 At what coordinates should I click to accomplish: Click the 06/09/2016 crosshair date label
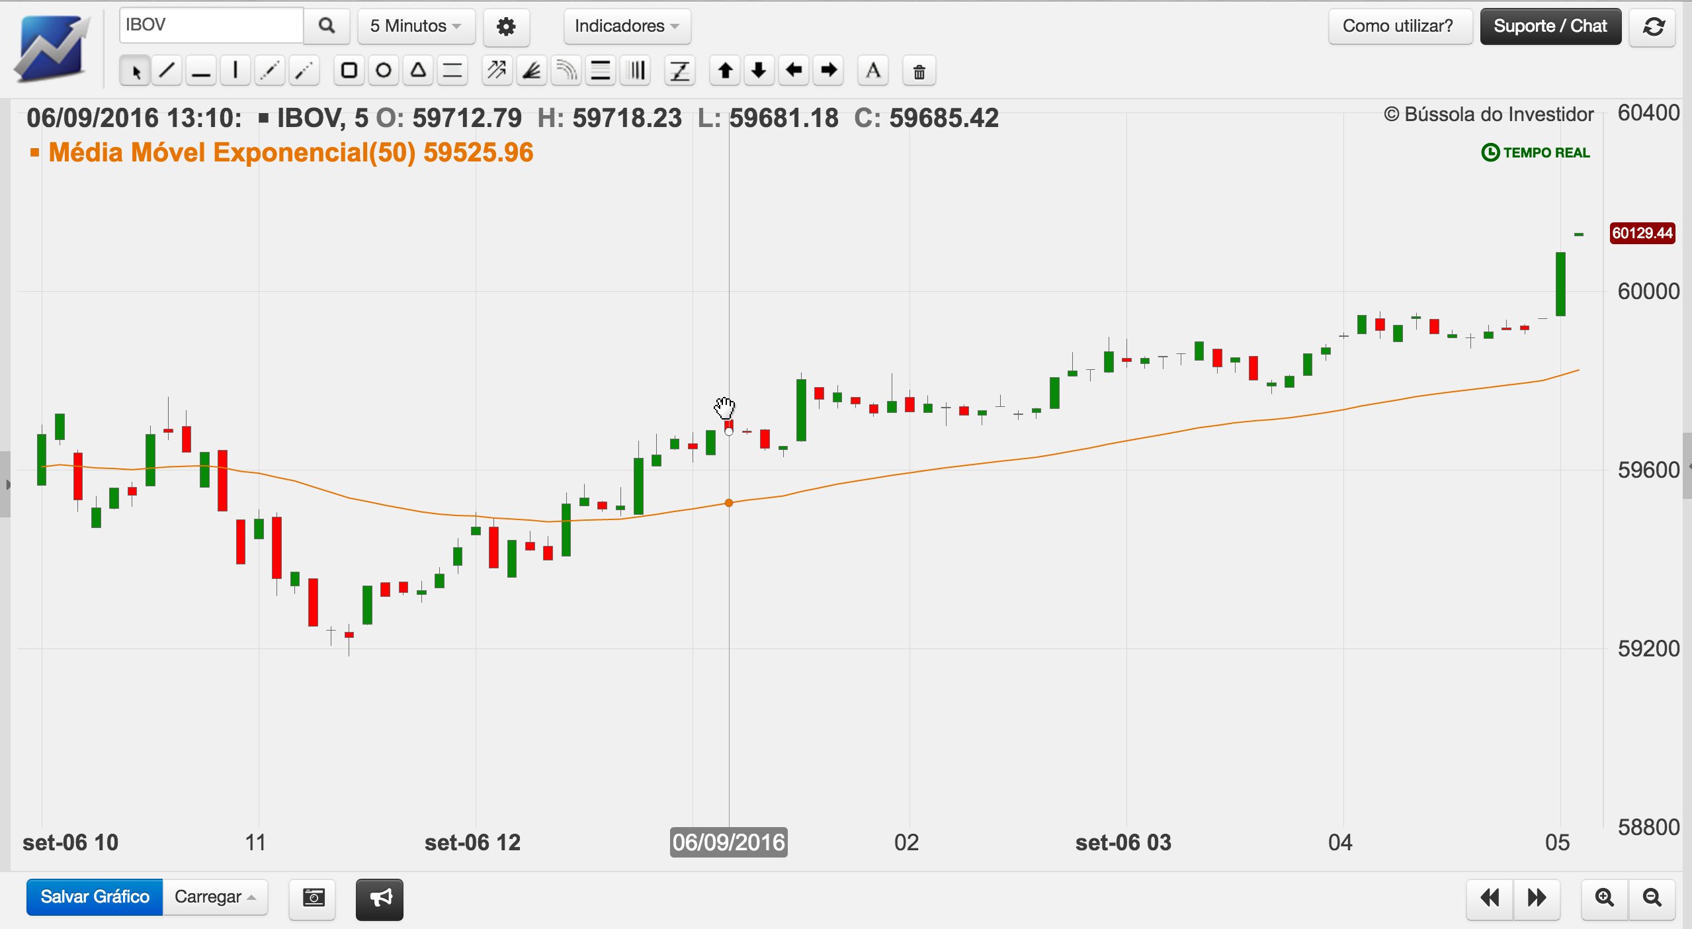pyautogui.click(x=728, y=842)
